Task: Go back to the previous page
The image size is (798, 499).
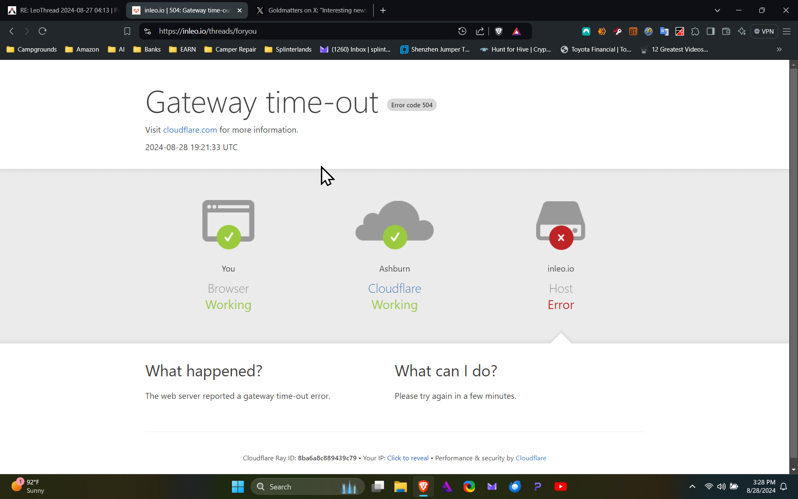Action: click(12, 31)
